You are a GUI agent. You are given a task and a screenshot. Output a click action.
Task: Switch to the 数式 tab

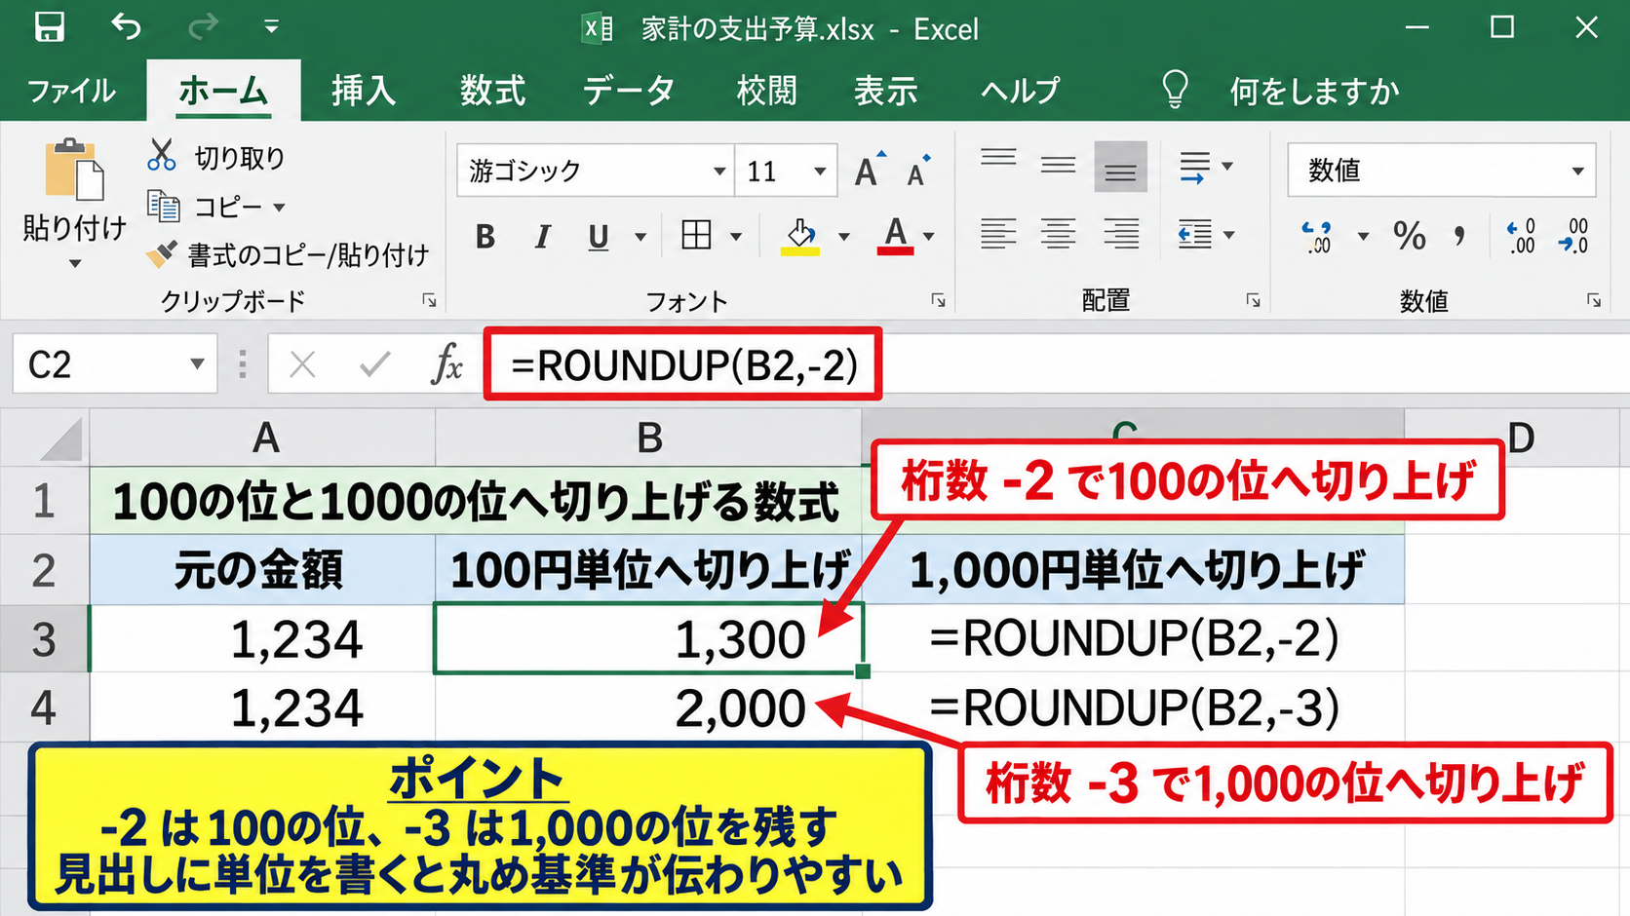tap(492, 91)
